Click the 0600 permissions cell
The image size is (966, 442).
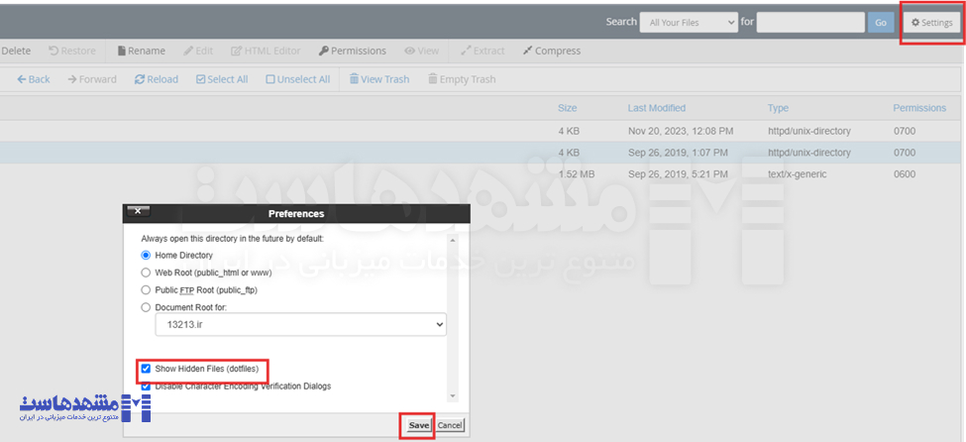pyautogui.click(x=905, y=174)
